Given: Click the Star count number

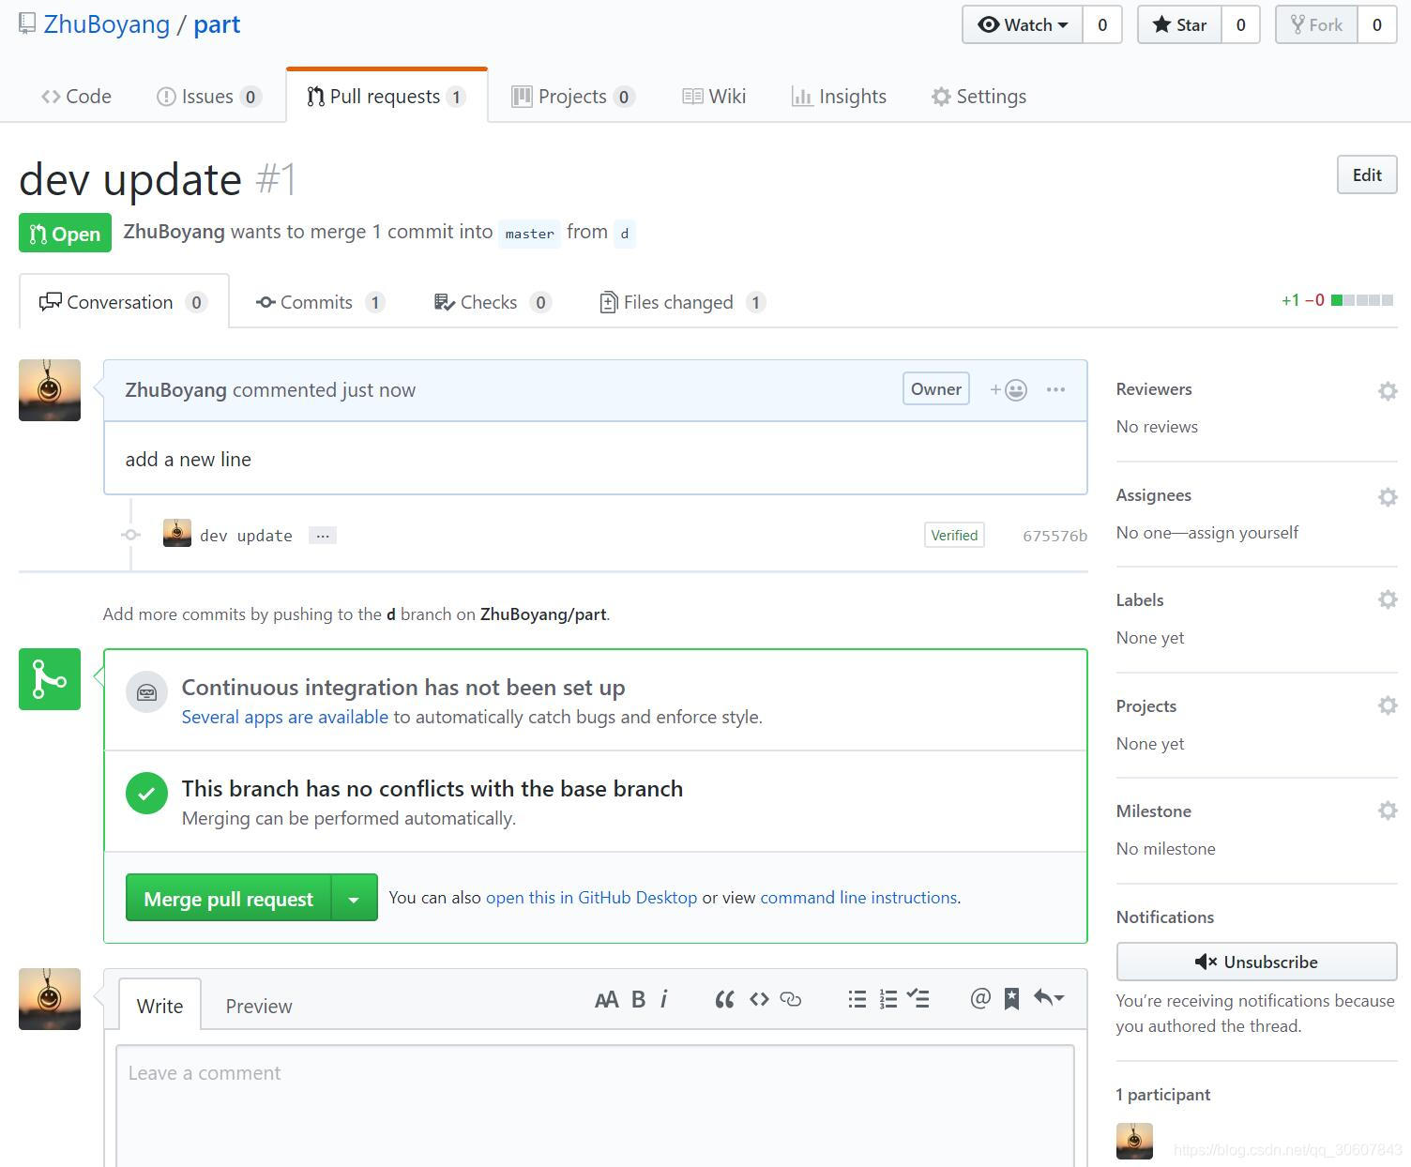Looking at the screenshot, I should [x=1240, y=24].
